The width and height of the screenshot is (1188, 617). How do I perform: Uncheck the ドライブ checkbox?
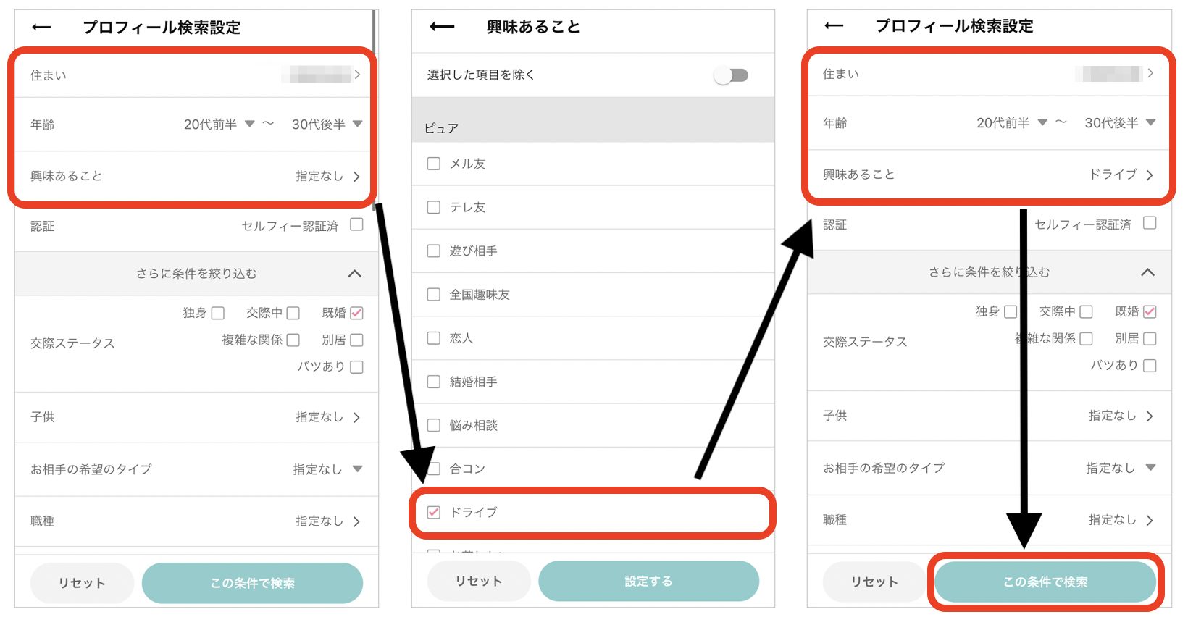click(434, 512)
